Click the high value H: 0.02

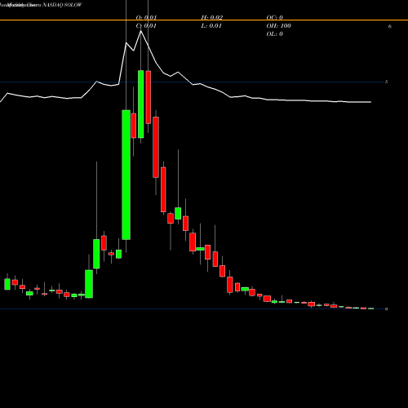(212, 17)
